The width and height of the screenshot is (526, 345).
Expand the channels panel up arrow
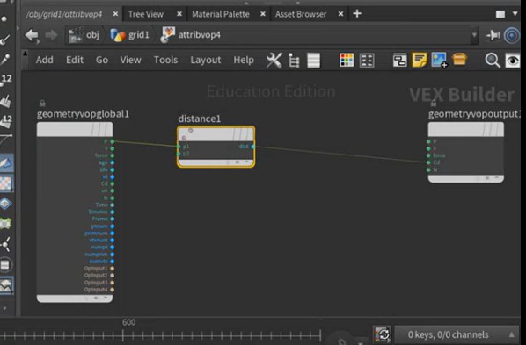tap(512, 334)
